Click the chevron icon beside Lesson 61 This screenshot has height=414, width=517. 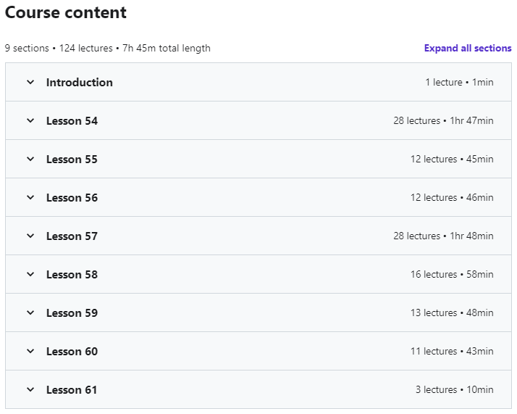(x=30, y=389)
